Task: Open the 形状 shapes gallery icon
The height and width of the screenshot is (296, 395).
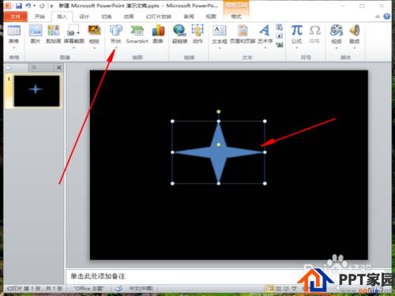Action: coord(116,31)
